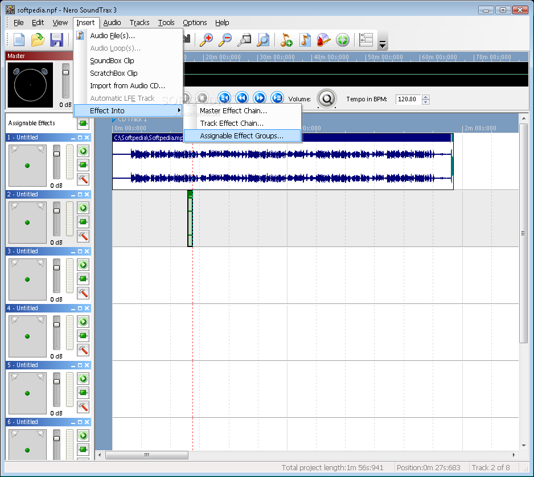Click the timeline horizontal scrollbar thumb
534x477 pixels.
[147, 455]
